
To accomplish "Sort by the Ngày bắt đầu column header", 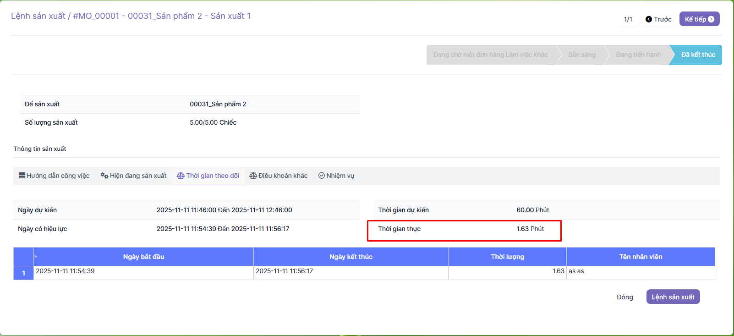I will click(143, 257).
